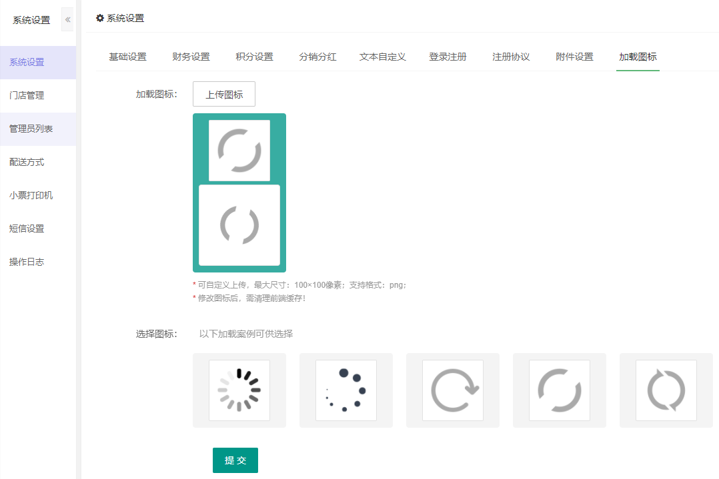The width and height of the screenshot is (719, 479).
Task: Select the dotted circle spinner loading icon
Action: 346,390
